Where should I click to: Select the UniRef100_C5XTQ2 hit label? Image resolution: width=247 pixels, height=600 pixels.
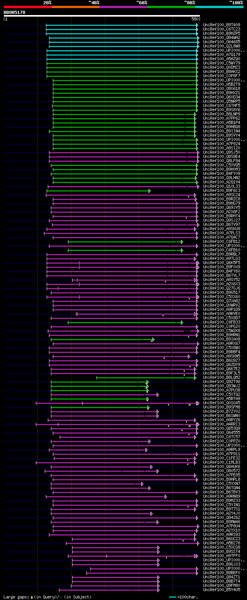point(222,394)
